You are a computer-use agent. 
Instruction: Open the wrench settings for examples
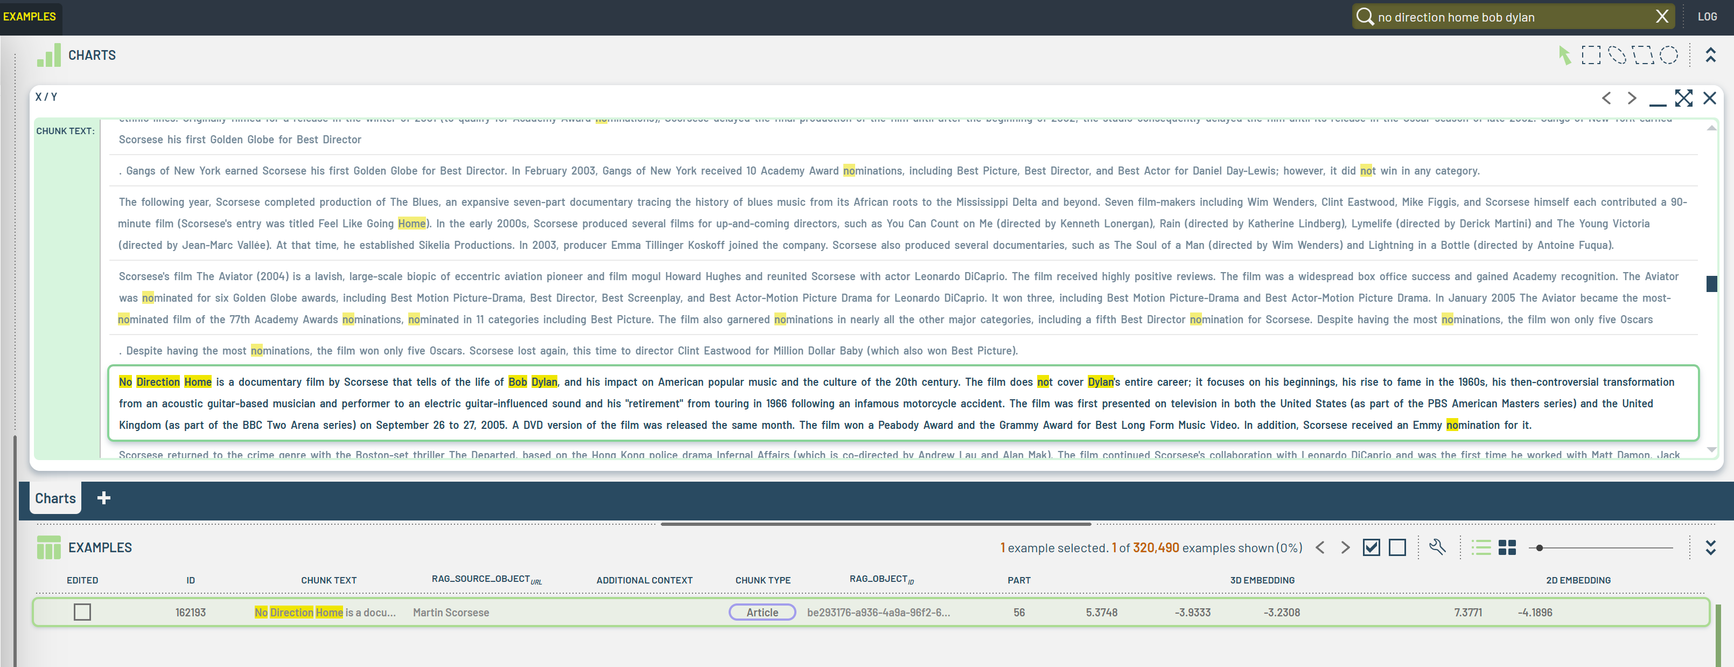coord(1437,547)
